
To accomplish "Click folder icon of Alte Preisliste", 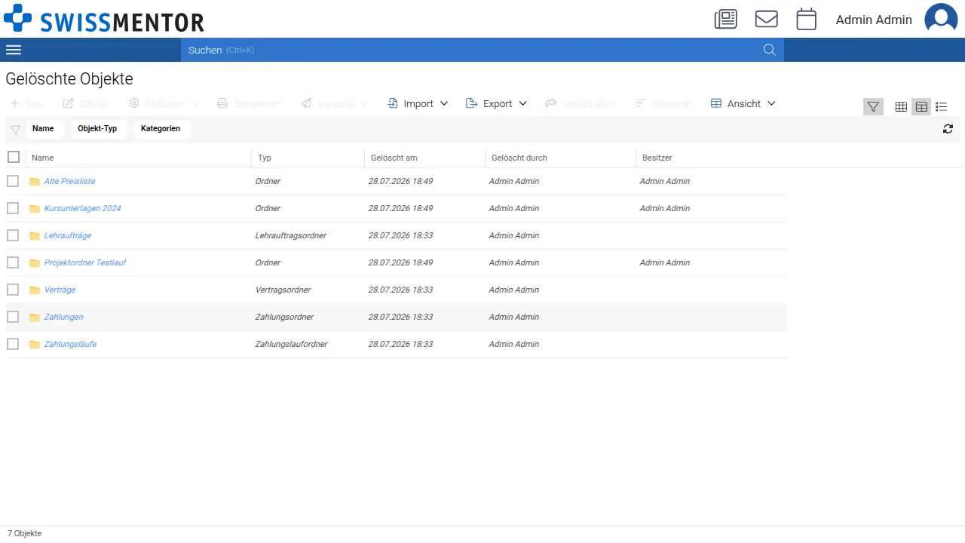I will click(35, 182).
